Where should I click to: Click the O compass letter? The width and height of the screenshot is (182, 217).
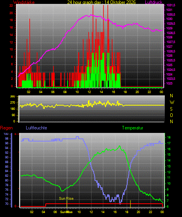[x=171, y=115]
